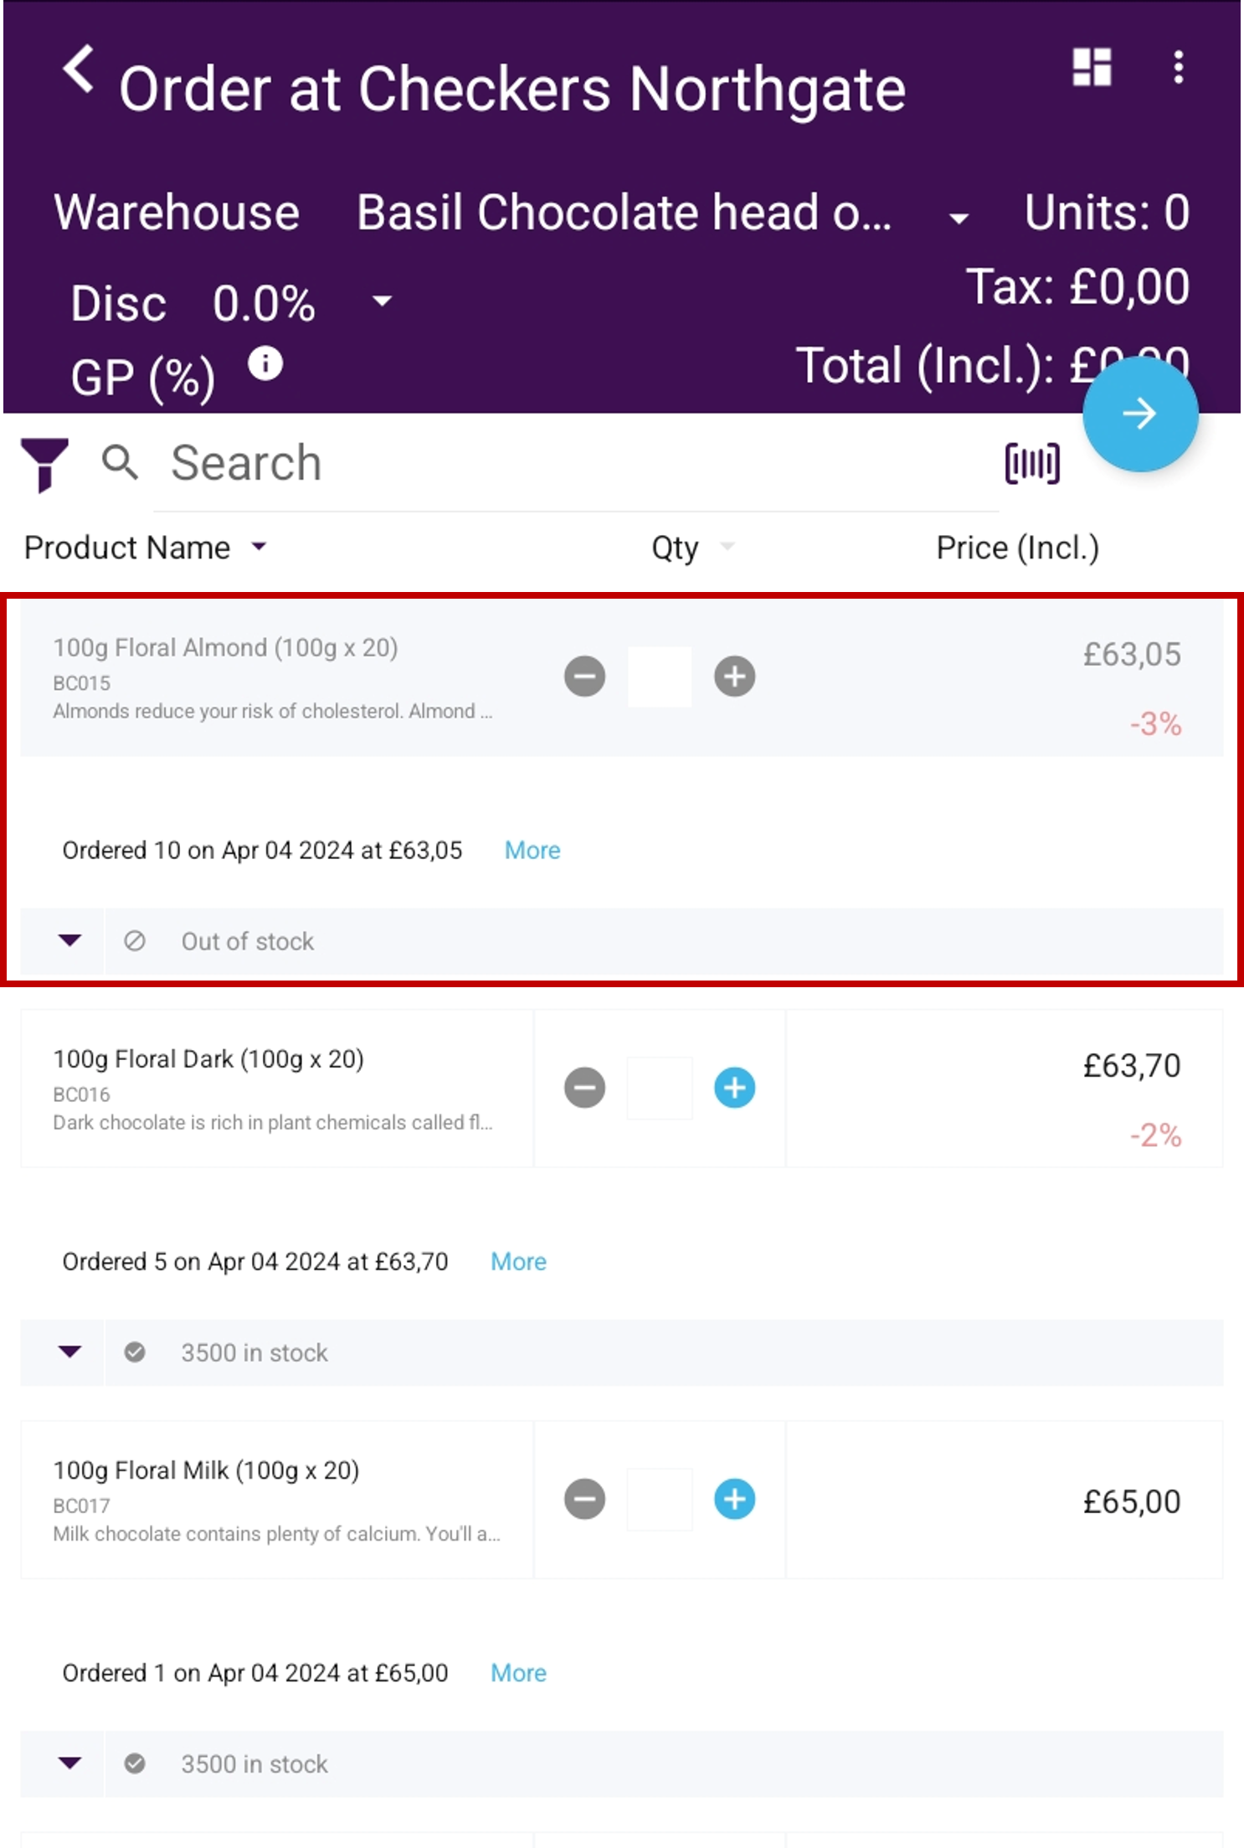Increase quantity of 100g Floral Dark
This screenshot has width=1244, height=1848.
coord(734,1088)
